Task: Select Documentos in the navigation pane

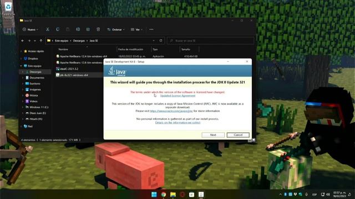Action: click(x=35, y=77)
